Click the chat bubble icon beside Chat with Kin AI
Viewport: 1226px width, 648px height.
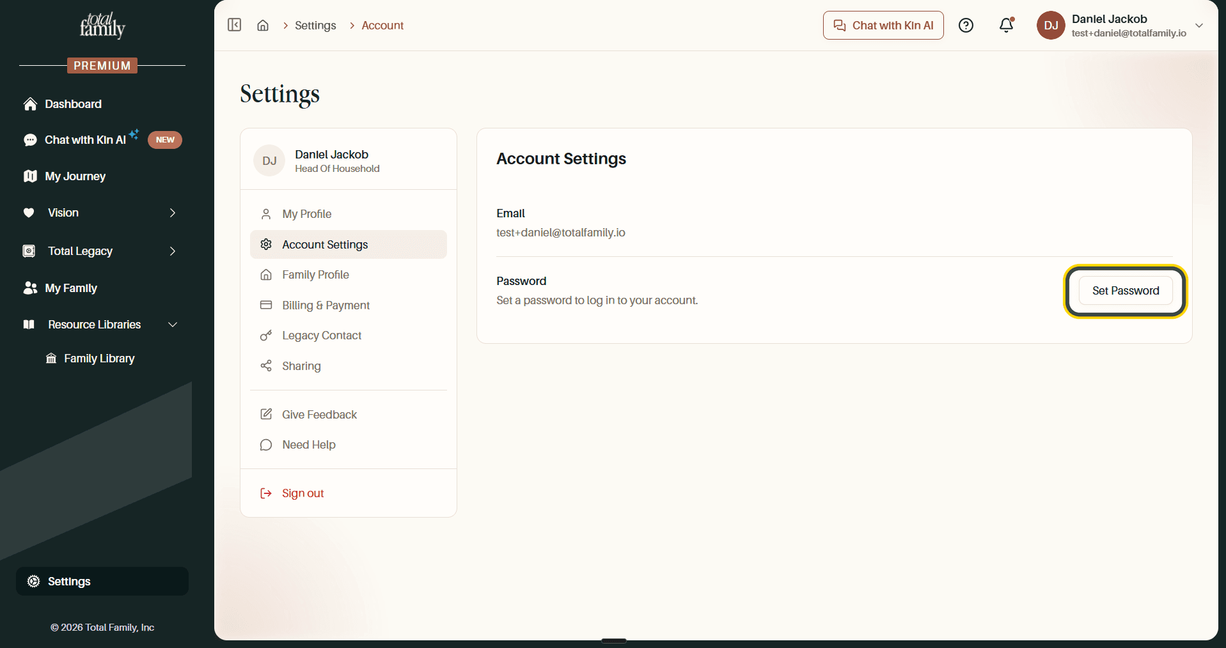pyautogui.click(x=30, y=140)
